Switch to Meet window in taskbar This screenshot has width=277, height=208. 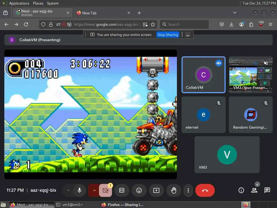(31, 205)
